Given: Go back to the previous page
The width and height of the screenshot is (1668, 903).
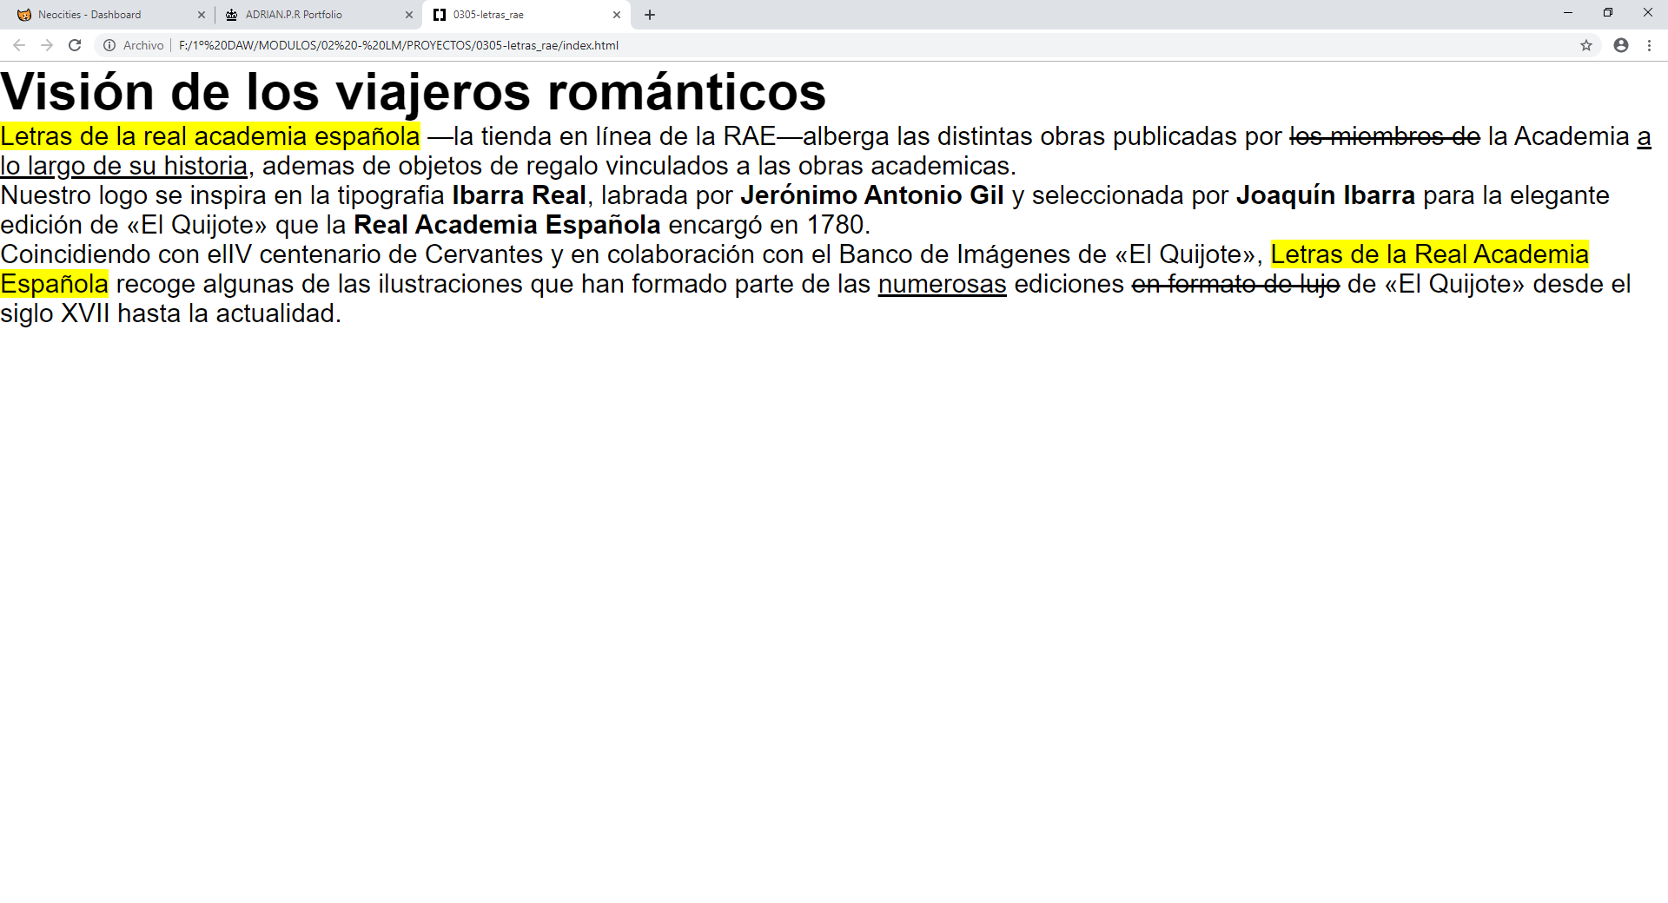Looking at the screenshot, I should (x=19, y=45).
